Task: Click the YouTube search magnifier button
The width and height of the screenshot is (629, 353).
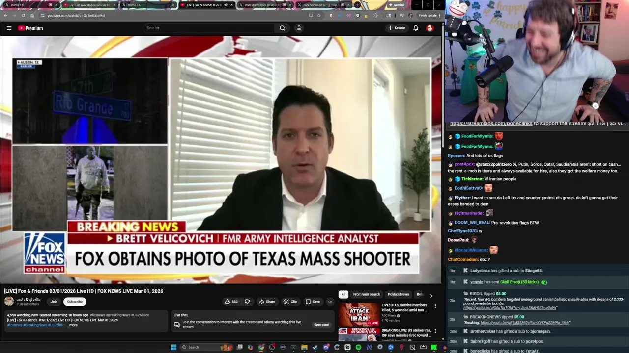Action: [282, 28]
